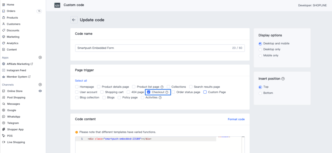Select the Desktop only display option

(260, 49)
